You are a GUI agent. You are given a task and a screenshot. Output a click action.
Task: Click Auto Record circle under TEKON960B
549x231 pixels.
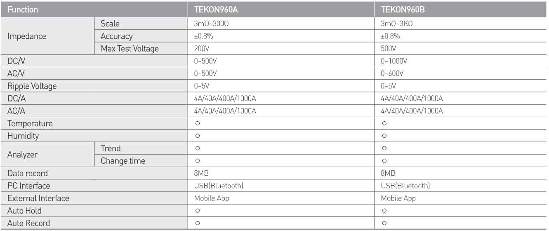click(x=384, y=223)
